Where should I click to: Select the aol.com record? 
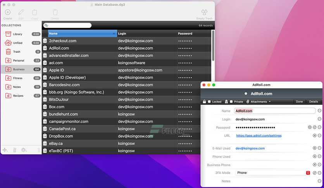[126, 63]
